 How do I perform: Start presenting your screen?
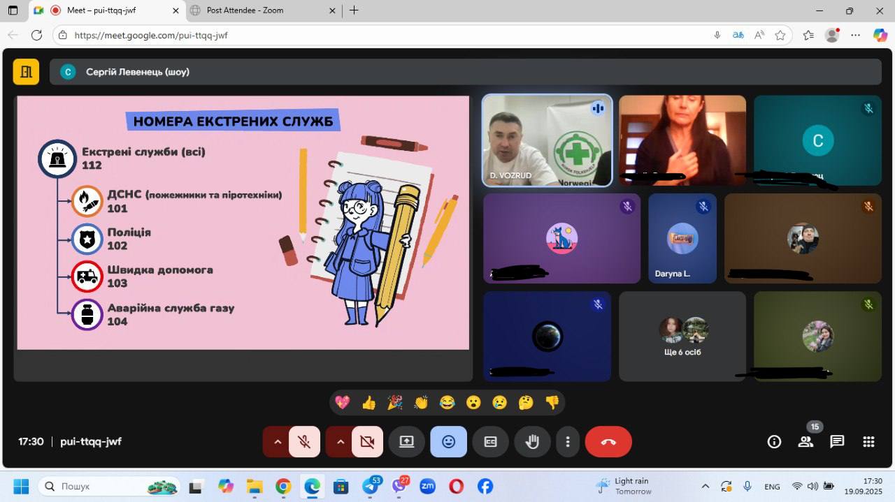[407, 442]
